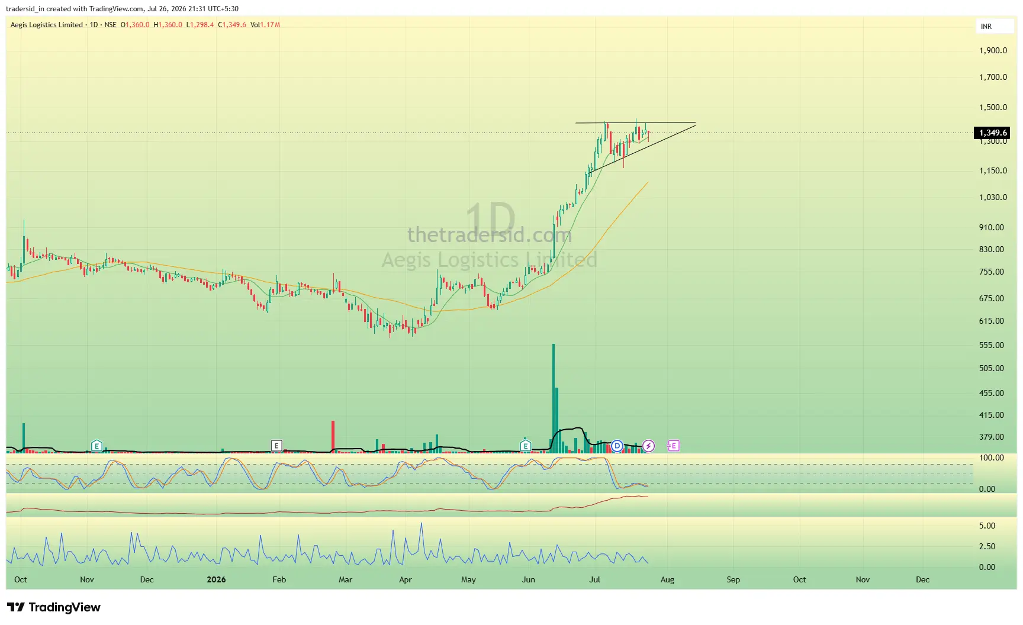Click the INR currency label
This screenshot has height=625, width=1023.
(x=986, y=27)
